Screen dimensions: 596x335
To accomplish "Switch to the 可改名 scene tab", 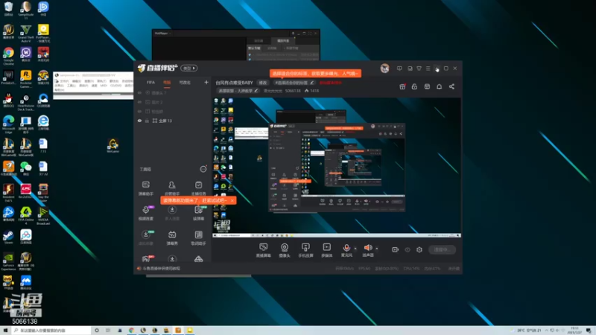I will (x=185, y=83).
